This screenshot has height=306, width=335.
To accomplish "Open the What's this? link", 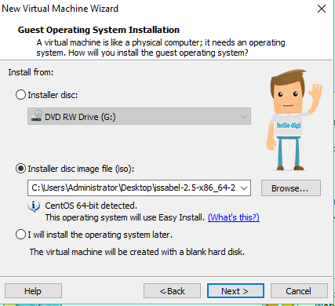I will point(234,217).
